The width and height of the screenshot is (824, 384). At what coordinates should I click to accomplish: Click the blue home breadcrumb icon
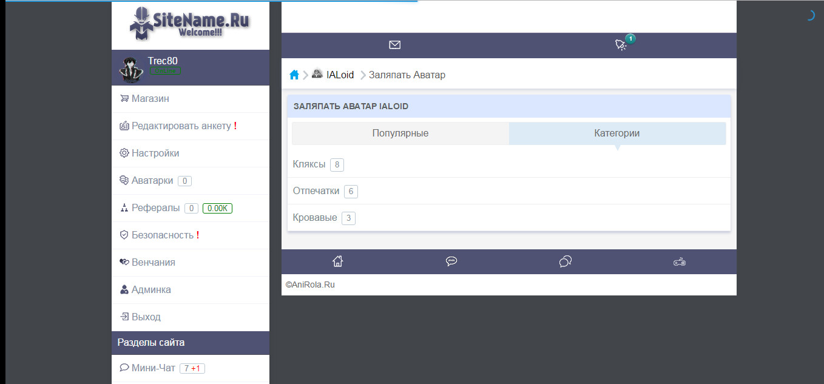tap(294, 75)
